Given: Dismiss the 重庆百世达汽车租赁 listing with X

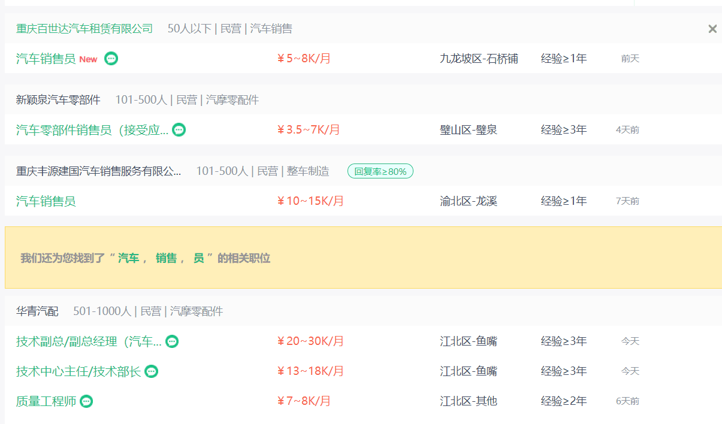Looking at the screenshot, I should tap(712, 29).
